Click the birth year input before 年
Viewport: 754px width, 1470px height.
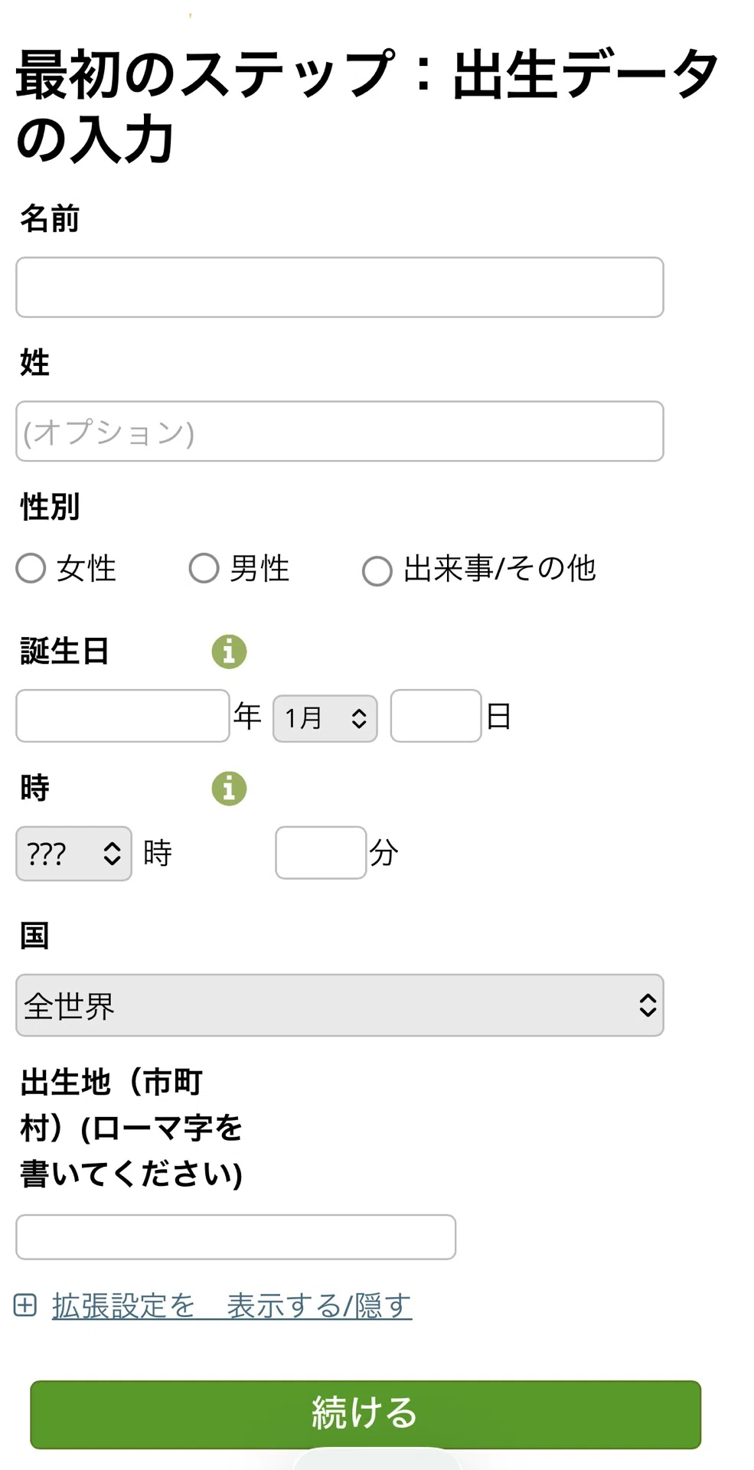point(122,716)
